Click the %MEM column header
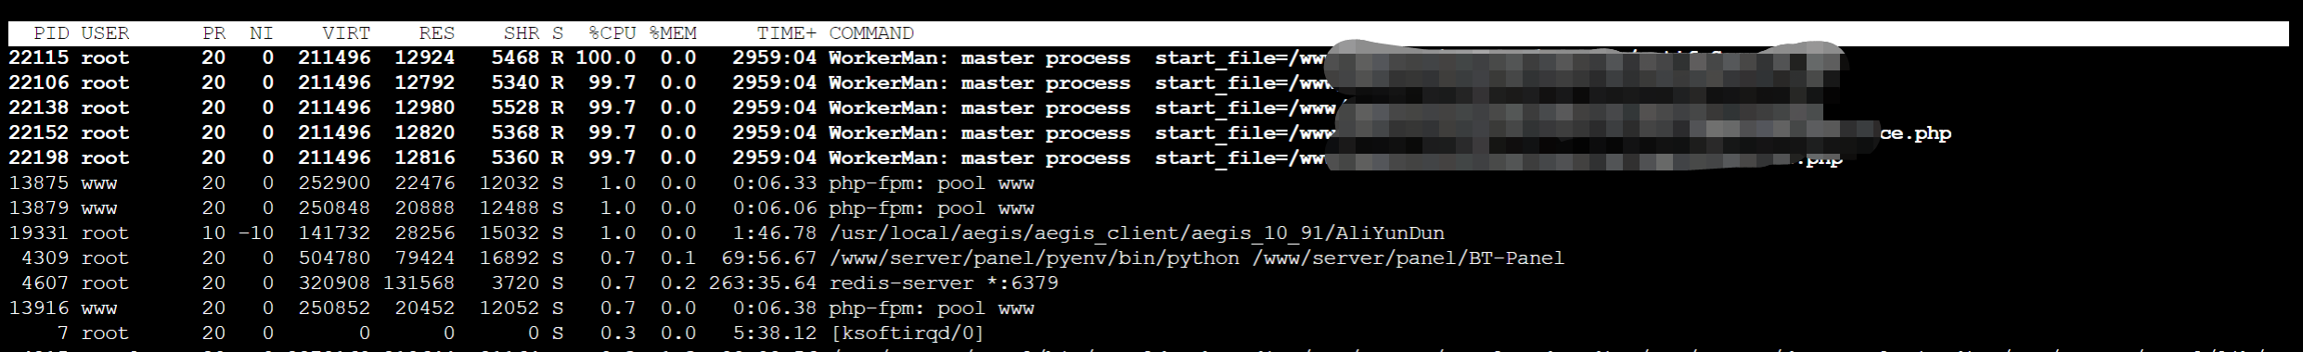 (673, 33)
